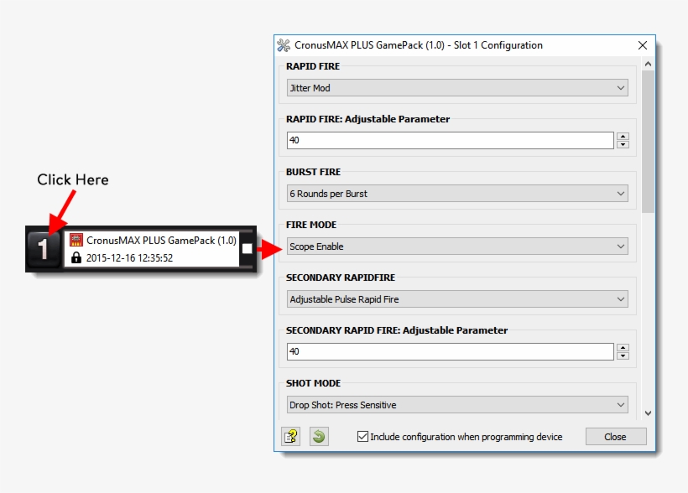Click the Rapid Fire parameter input field
The width and height of the screenshot is (688, 493).
pos(450,141)
